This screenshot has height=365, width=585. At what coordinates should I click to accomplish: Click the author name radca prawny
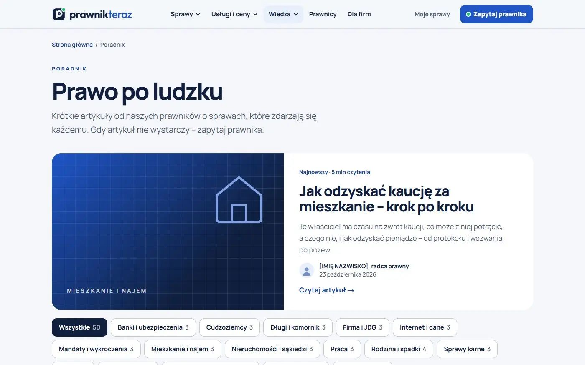364,266
